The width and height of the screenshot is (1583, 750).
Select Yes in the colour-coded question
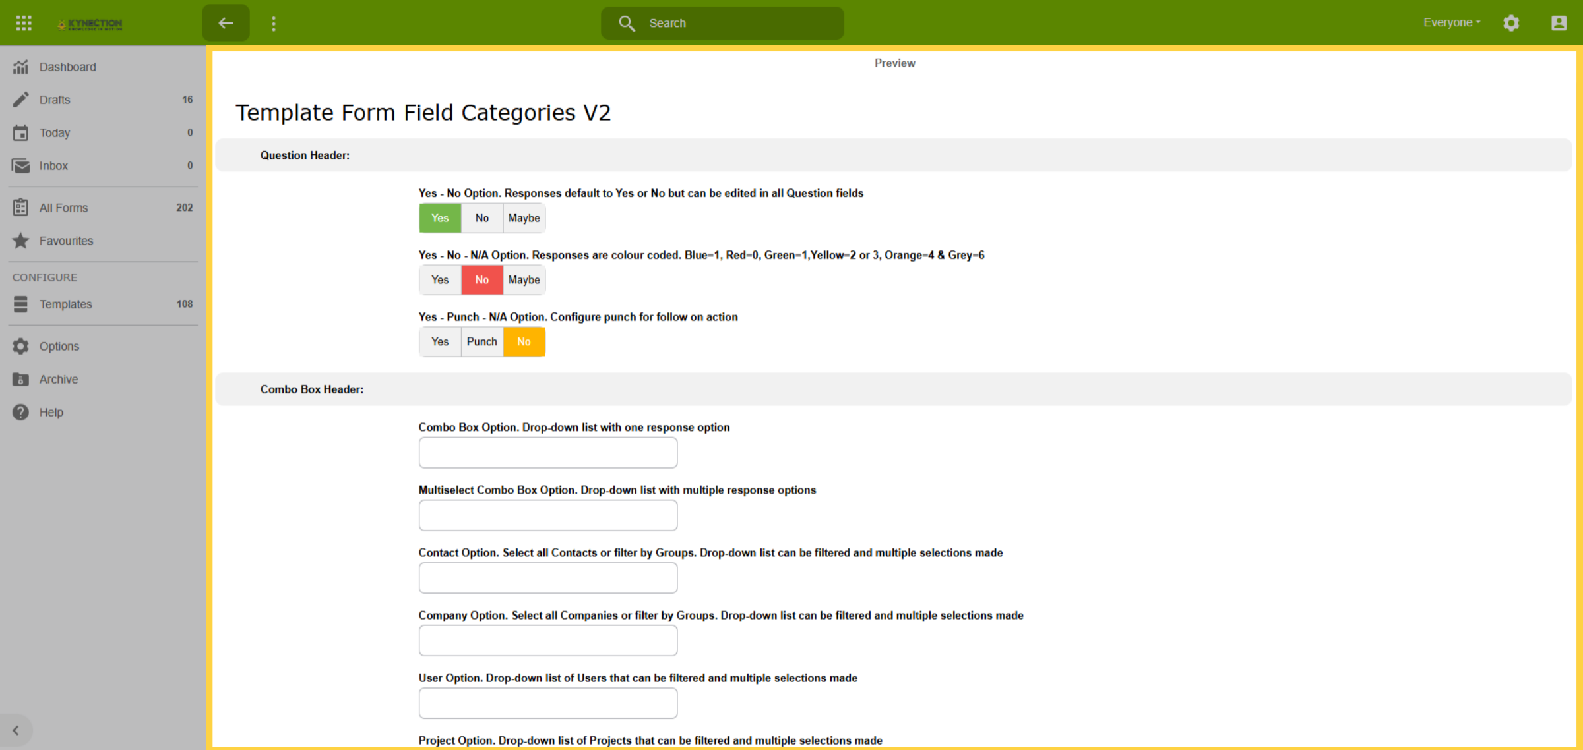pos(440,280)
